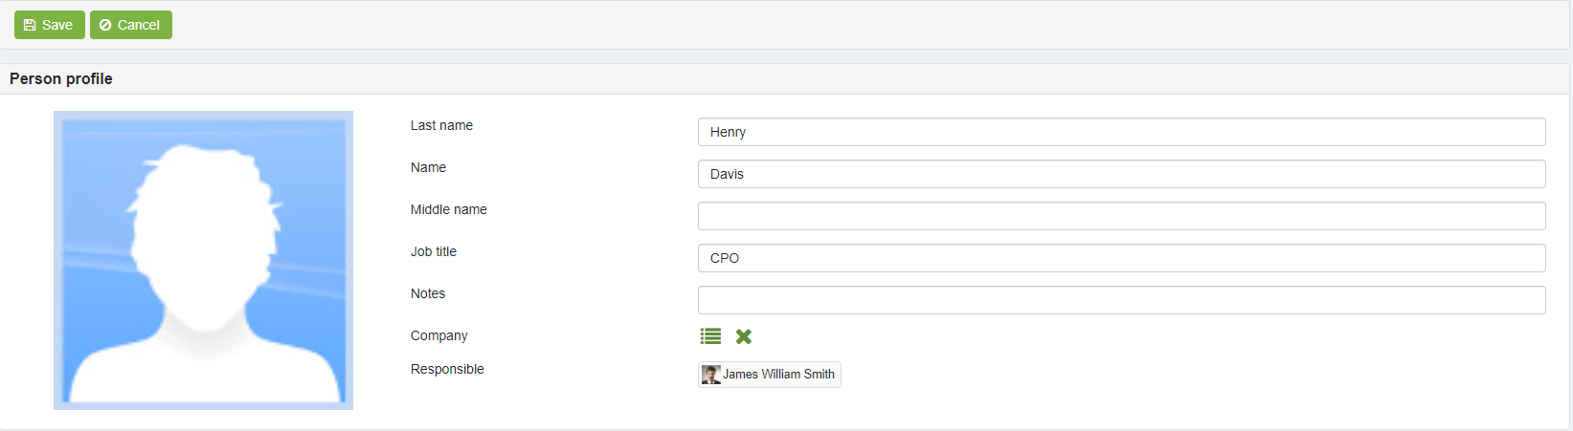Click the Job title label
Screen dimensions: 1573x431
[x=434, y=251]
